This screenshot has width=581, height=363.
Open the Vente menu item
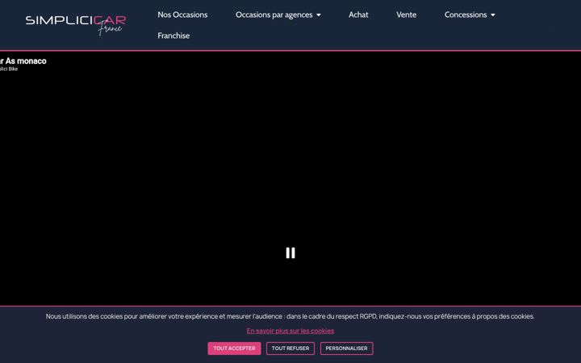[406, 15]
